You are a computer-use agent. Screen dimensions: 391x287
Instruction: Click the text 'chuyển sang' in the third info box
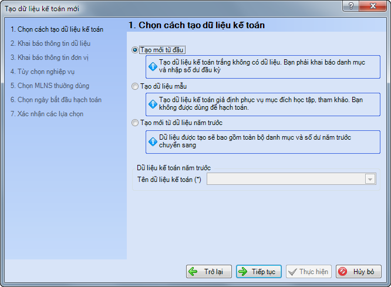177,145
